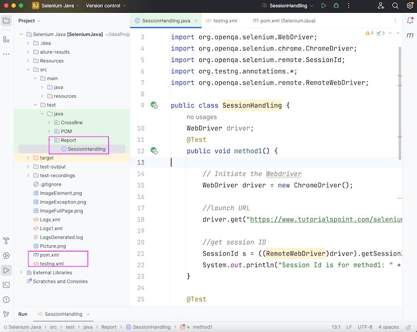This screenshot has width=417, height=332.
Task: Toggle the Project tool window folder icon
Action: click(6, 21)
